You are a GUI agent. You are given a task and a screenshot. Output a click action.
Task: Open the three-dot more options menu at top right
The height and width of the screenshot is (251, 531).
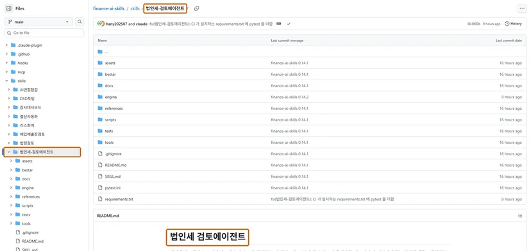pyautogui.click(x=521, y=8)
